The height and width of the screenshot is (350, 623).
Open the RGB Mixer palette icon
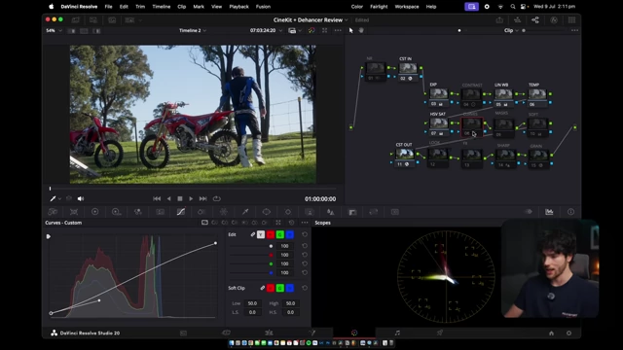(138, 212)
